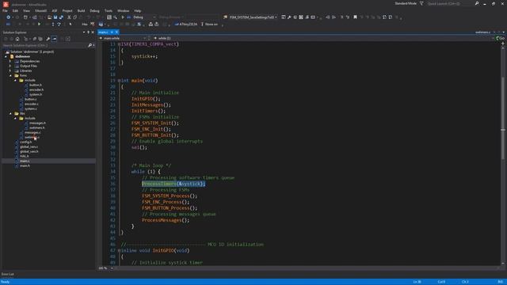Open the Tools menu
The image size is (507, 285).
click(x=109, y=10)
